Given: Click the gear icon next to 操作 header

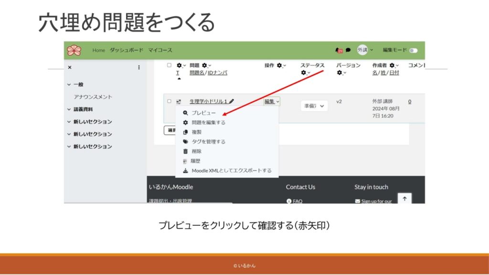Looking at the screenshot, I should 279,65.
